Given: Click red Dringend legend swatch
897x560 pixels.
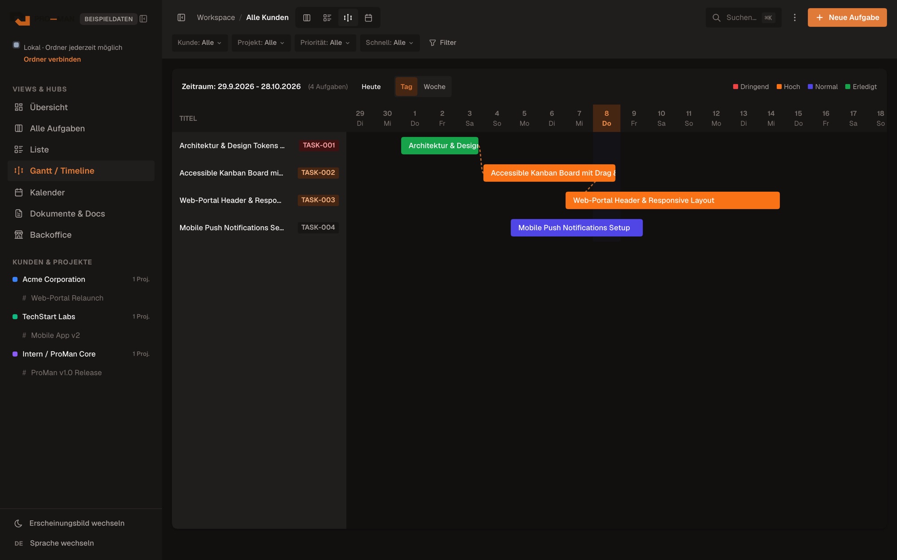Looking at the screenshot, I should coord(736,87).
